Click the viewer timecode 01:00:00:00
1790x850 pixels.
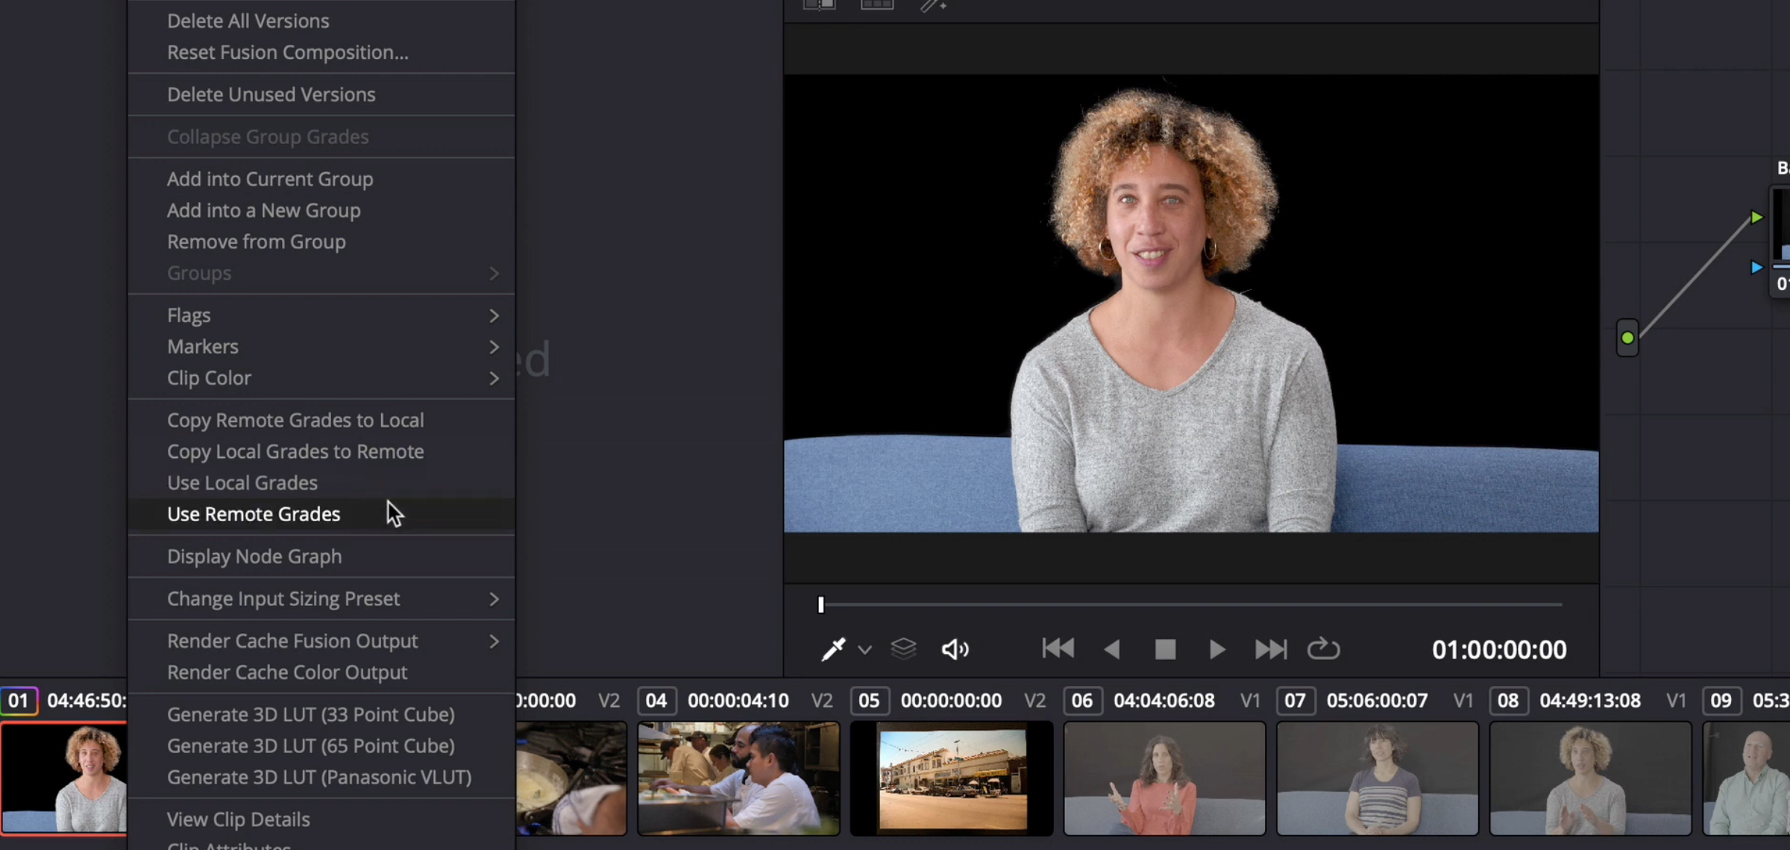1499,650
